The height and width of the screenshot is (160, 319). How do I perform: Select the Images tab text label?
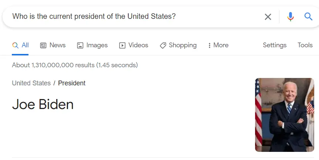tap(97, 45)
